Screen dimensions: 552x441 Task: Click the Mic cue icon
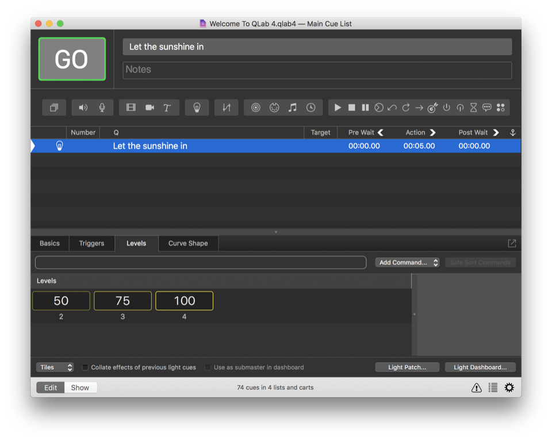(x=102, y=108)
